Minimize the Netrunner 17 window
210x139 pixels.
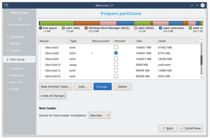pyautogui.click(x=192, y=5)
